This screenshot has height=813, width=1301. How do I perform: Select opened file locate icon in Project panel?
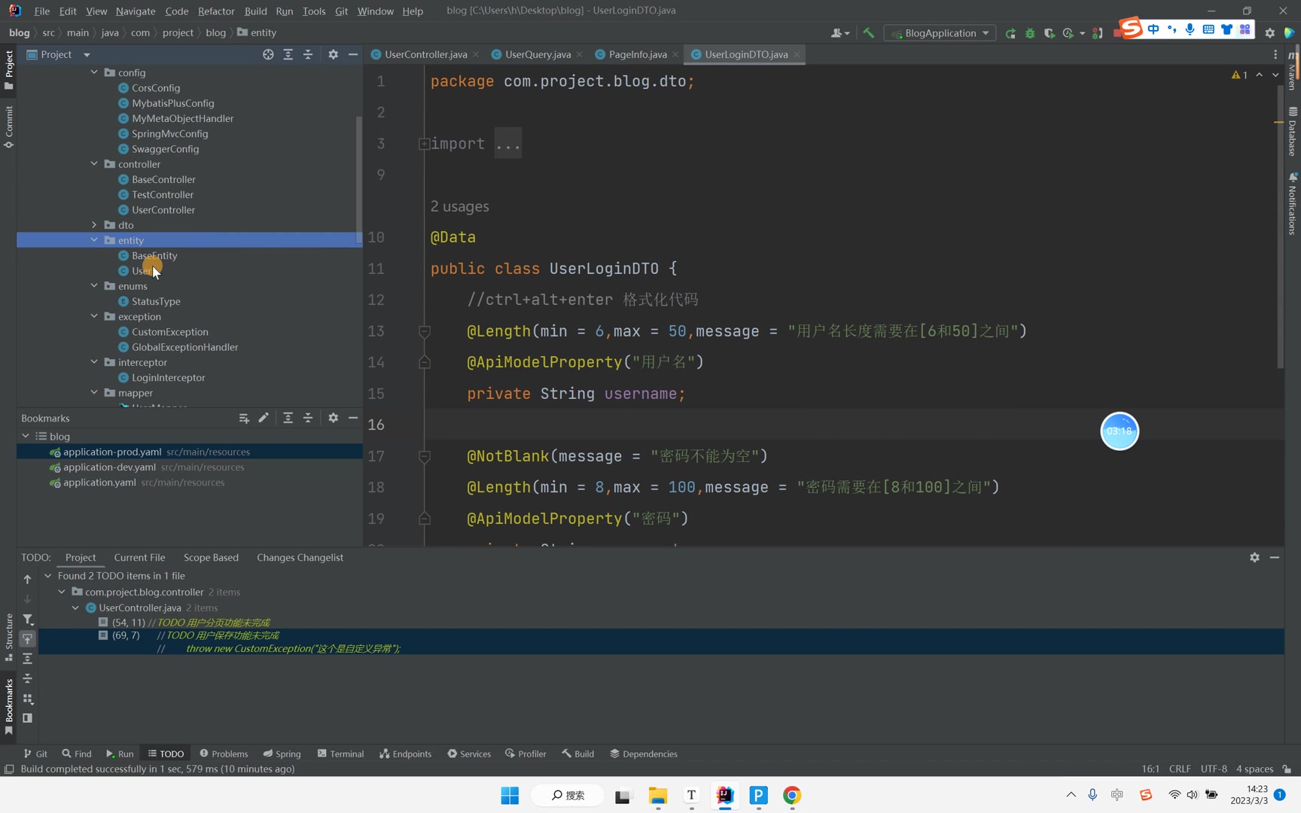pyautogui.click(x=268, y=54)
